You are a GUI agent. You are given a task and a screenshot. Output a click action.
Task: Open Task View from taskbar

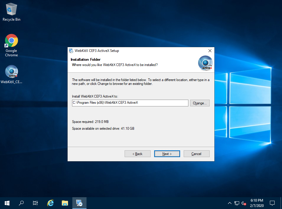pyautogui.click(x=35, y=203)
